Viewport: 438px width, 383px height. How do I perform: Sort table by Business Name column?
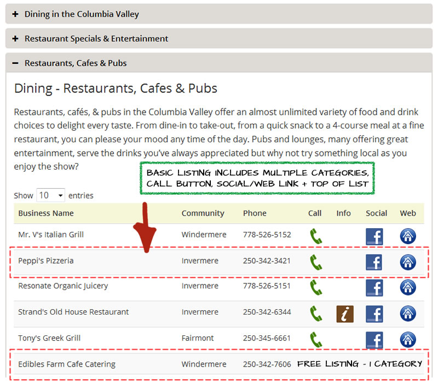(46, 213)
